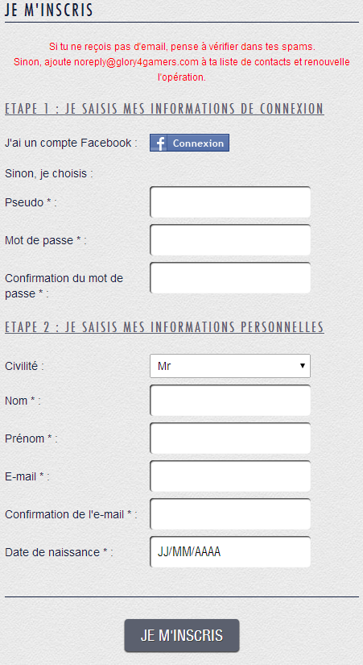The height and width of the screenshot is (665, 363).
Task: Click the Etape 2 heading
Action: coord(164,327)
